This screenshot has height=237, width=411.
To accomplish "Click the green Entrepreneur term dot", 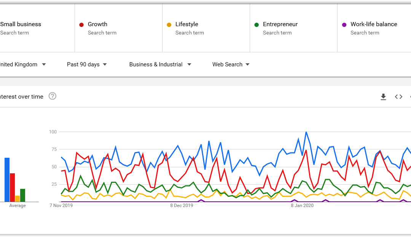I will pyautogui.click(x=256, y=25).
